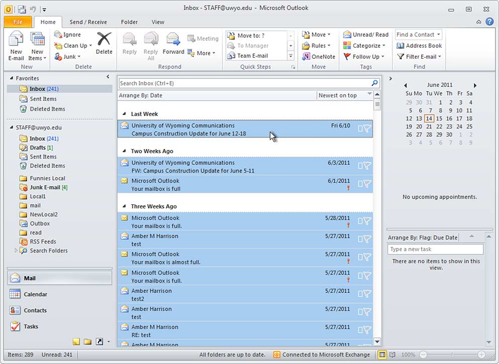Click the Reply button

[130, 43]
